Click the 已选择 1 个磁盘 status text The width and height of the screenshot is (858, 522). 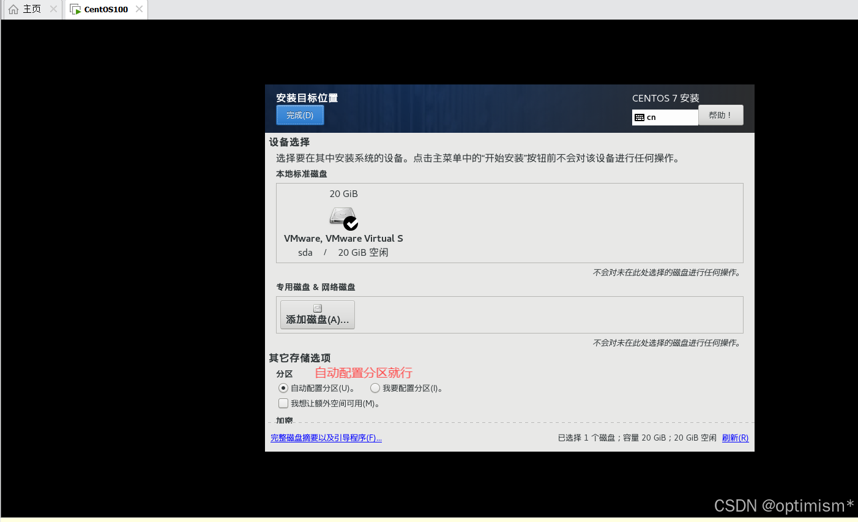tap(637, 438)
